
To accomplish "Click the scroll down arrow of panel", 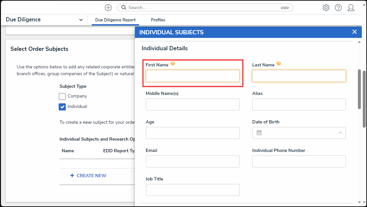I will coord(360,202).
